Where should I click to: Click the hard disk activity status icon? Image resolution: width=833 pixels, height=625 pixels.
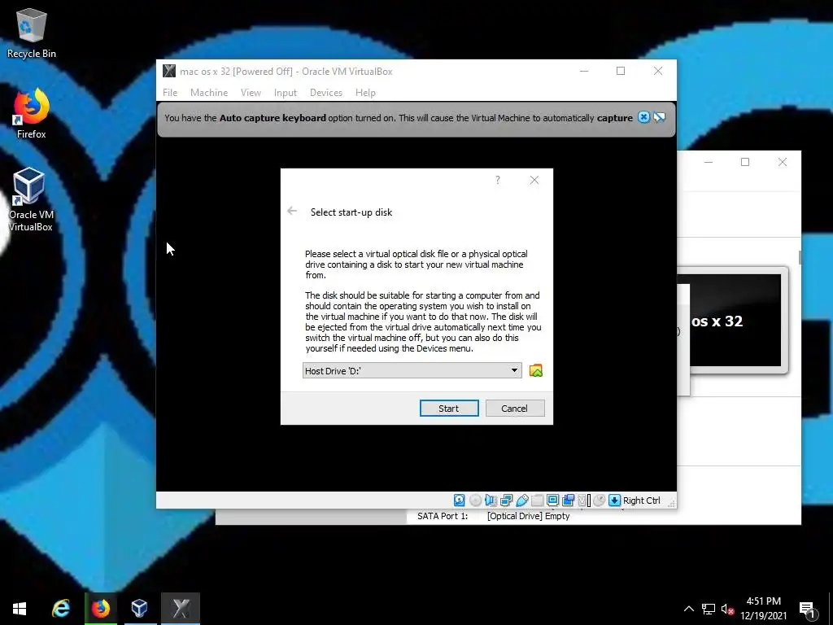tap(459, 500)
